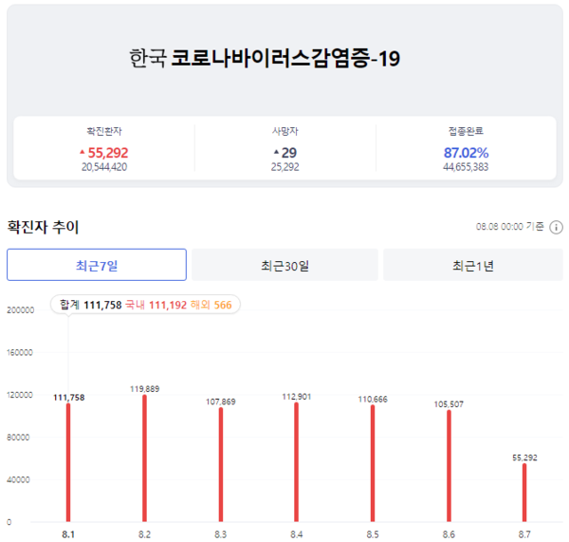Click the 확진환자 label
Viewport: 569px width, 542px height.
point(104,131)
